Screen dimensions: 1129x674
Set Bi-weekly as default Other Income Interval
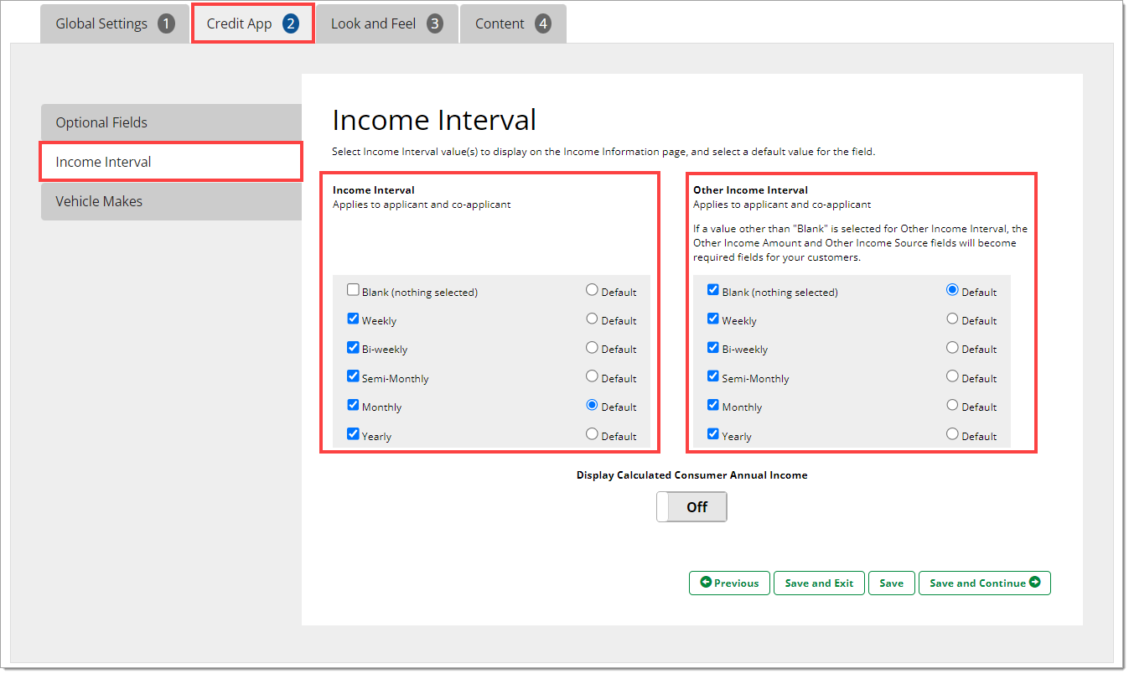click(x=952, y=347)
